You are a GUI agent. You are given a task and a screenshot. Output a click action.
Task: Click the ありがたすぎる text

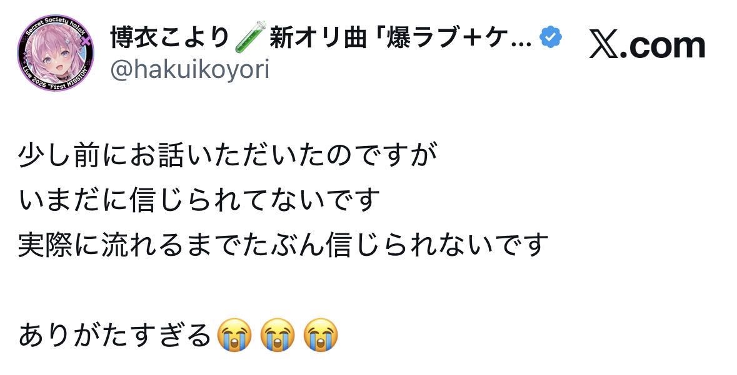115,335
